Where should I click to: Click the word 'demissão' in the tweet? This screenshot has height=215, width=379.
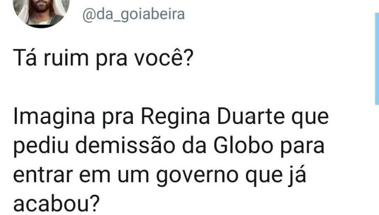(125, 146)
